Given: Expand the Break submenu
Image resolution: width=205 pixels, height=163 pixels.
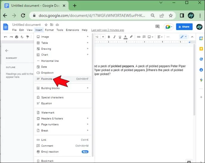Looking at the screenshot, I should 63,131.
